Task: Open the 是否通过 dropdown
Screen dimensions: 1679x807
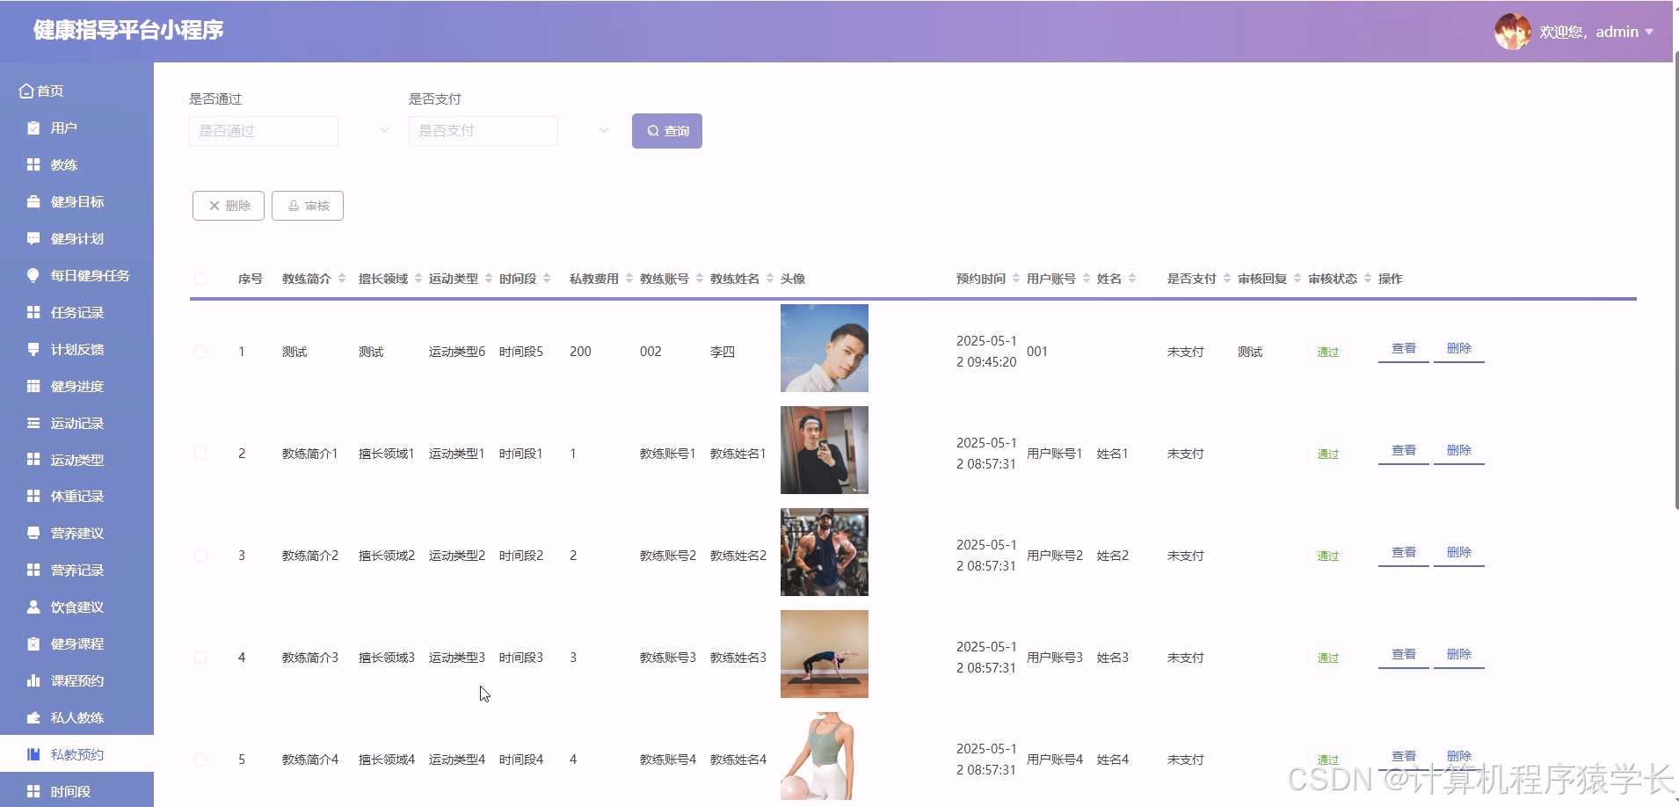Action: pyautogui.click(x=263, y=130)
